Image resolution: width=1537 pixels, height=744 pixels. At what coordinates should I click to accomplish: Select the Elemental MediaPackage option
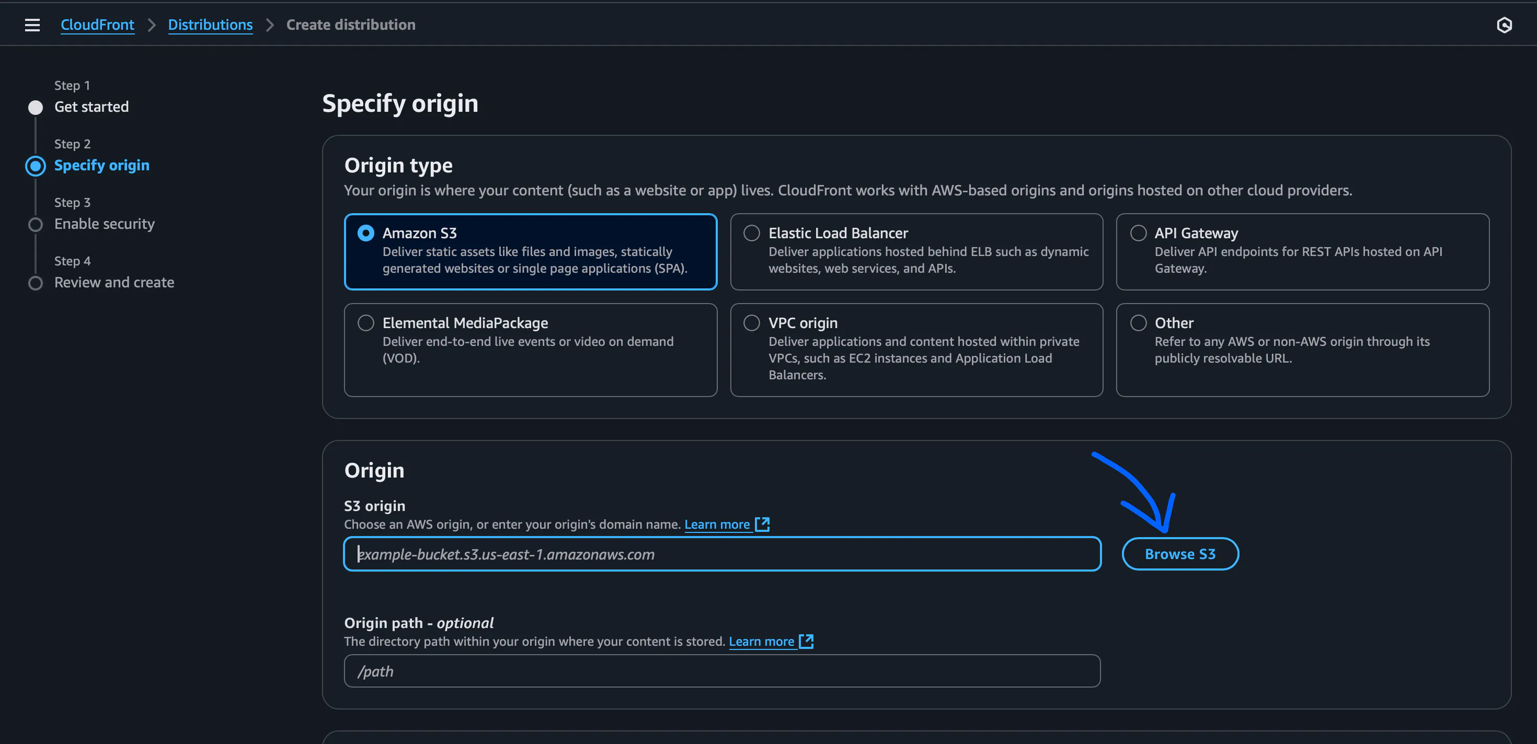pos(366,322)
